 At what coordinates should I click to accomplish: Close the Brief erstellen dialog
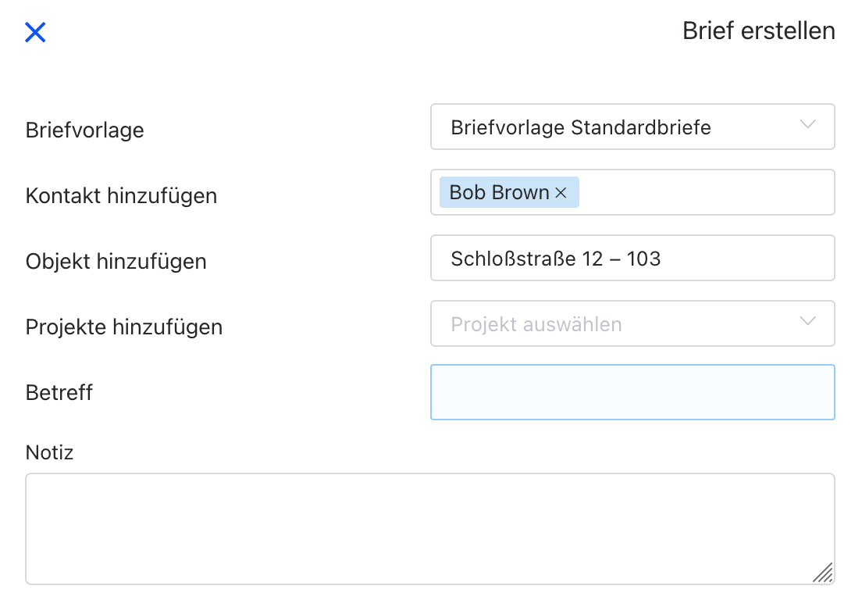pyautogui.click(x=36, y=32)
